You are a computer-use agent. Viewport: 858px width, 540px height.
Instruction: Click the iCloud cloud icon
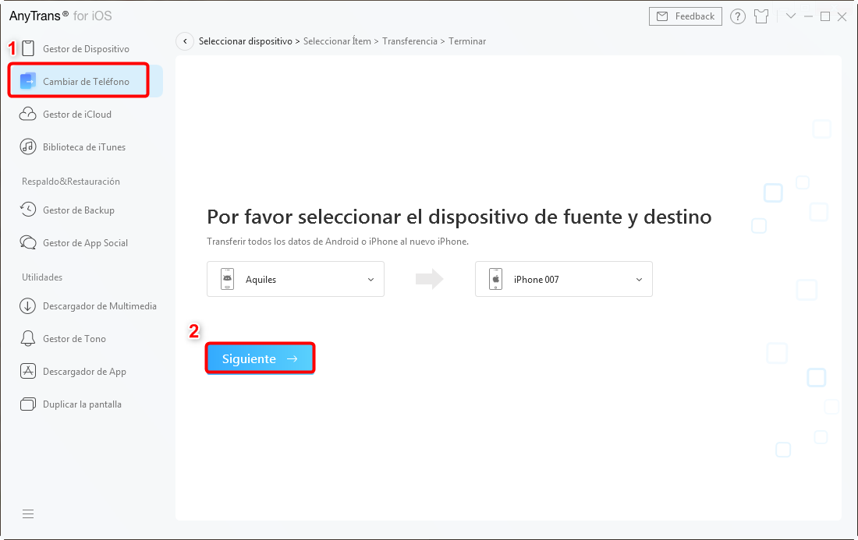pos(28,115)
